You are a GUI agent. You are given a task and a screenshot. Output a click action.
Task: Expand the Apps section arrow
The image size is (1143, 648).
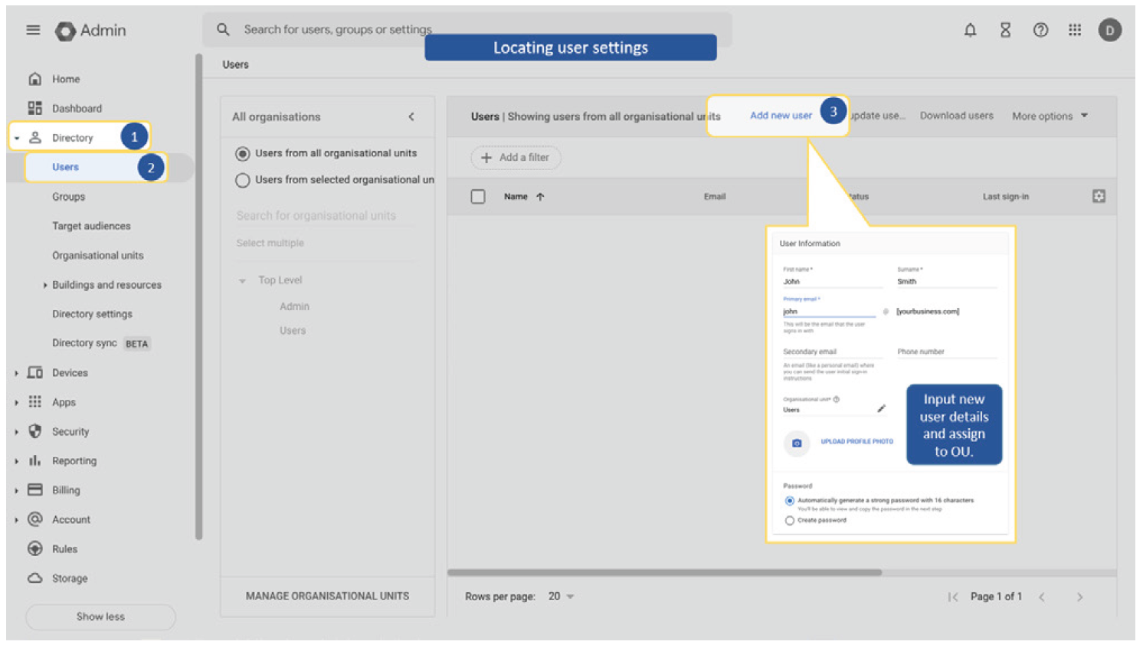pyautogui.click(x=17, y=402)
